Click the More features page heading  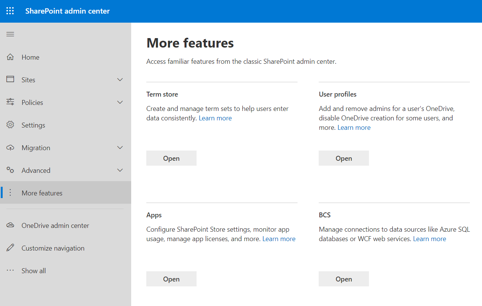190,43
